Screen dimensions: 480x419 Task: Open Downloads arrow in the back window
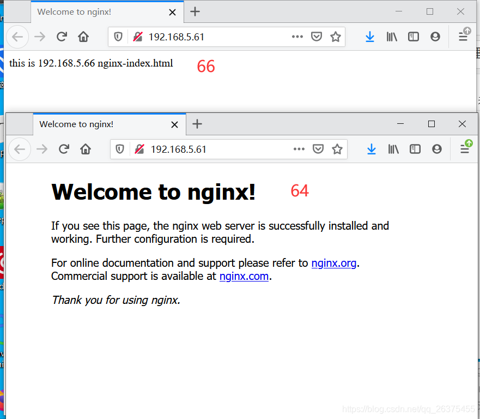click(x=370, y=37)
